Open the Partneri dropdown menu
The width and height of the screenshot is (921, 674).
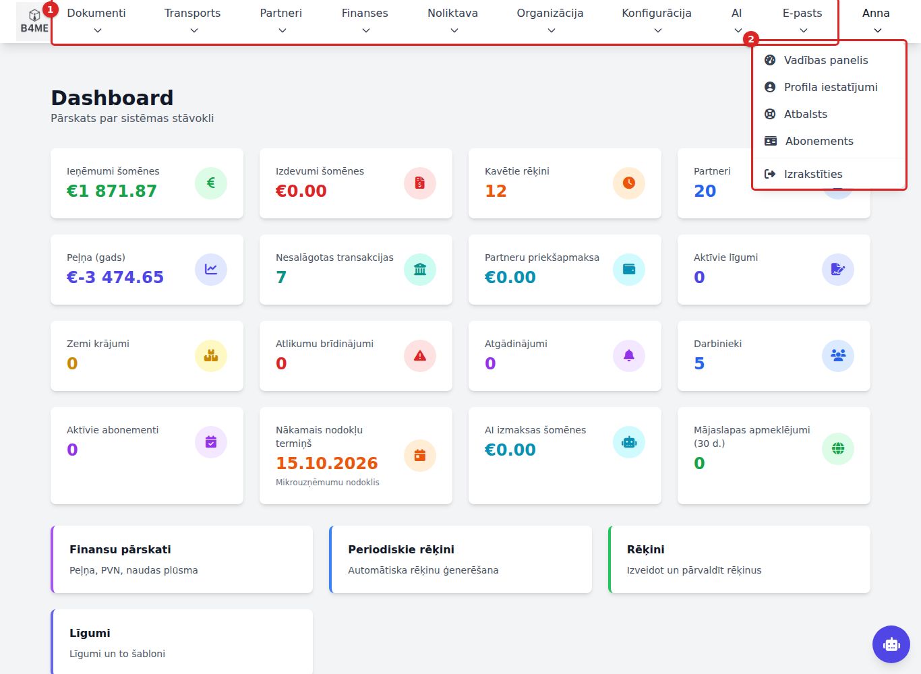(x=281, y=21)
